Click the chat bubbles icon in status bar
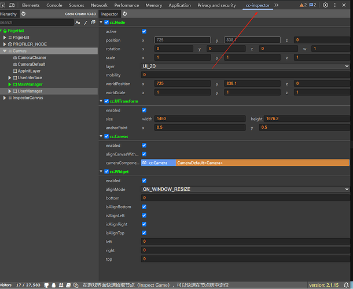This screenshot has height=289, width=353. tap(76, 285)
